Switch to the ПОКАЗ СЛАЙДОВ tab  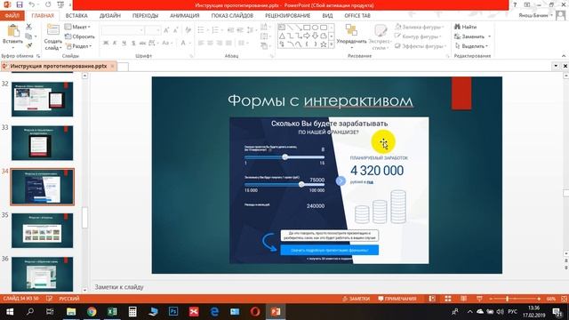click(232, 16)
